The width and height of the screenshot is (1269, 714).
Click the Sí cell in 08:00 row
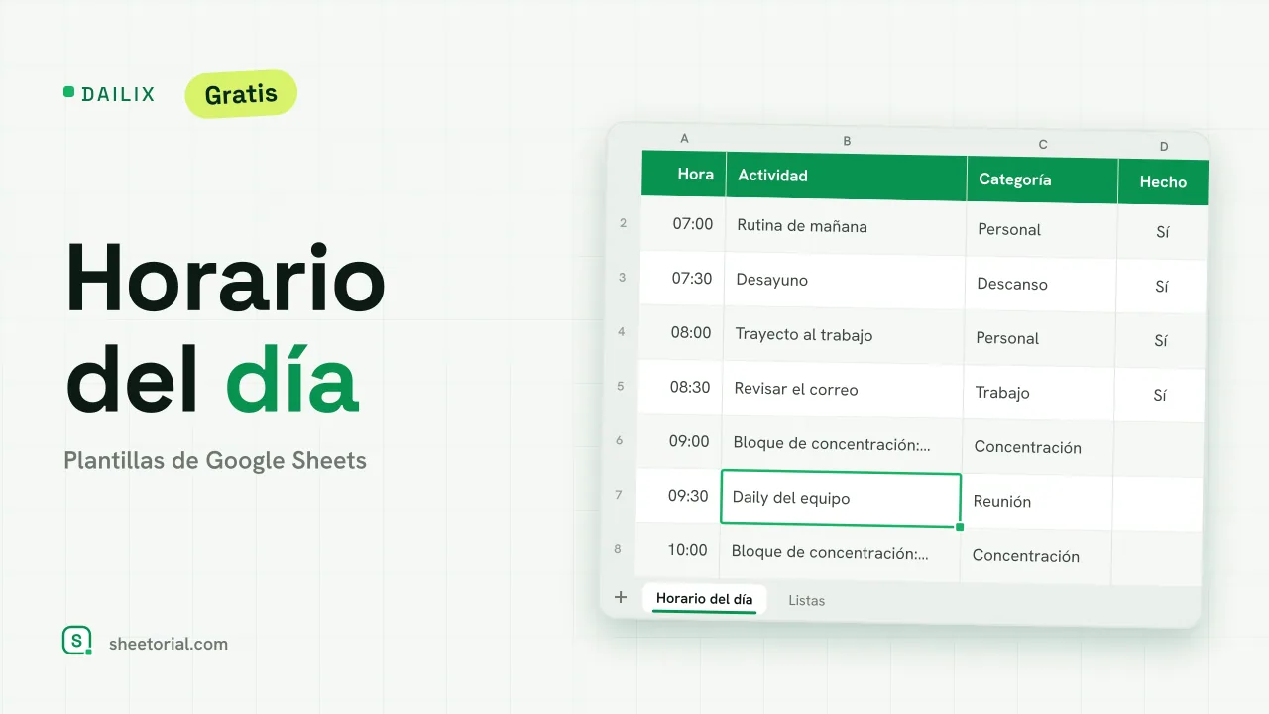point(1160,341)
